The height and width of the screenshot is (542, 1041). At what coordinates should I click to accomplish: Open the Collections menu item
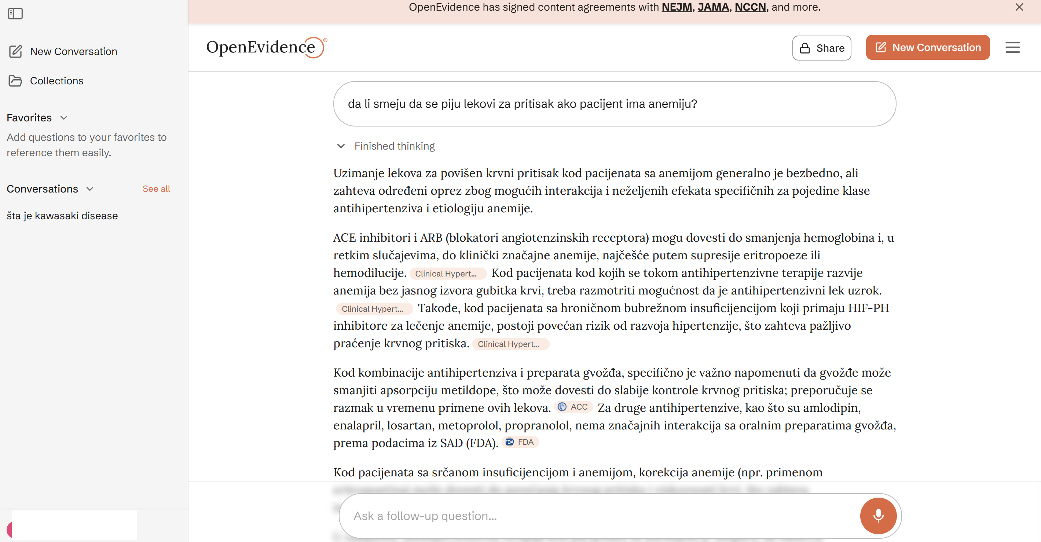56,81
